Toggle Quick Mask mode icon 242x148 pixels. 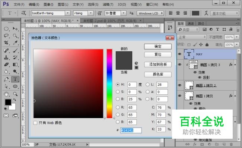click(6, 115)
